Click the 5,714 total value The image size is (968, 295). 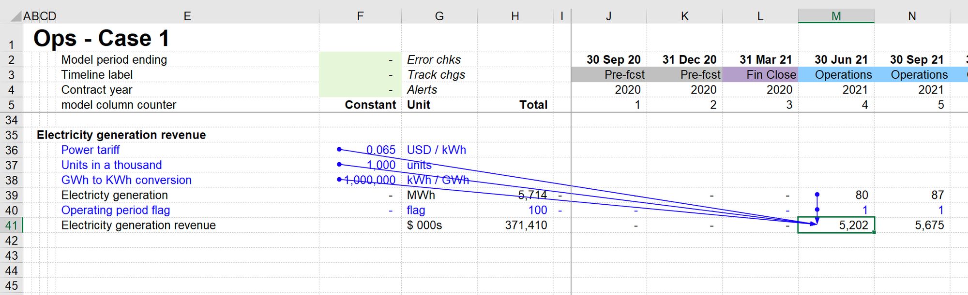(532, 195)
